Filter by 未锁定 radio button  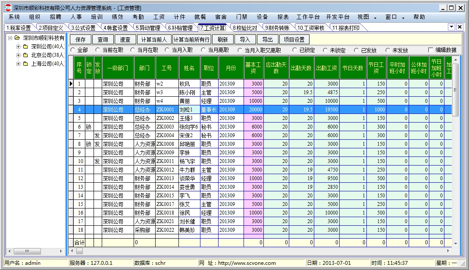pyautogui.click(x=325, y=50)
